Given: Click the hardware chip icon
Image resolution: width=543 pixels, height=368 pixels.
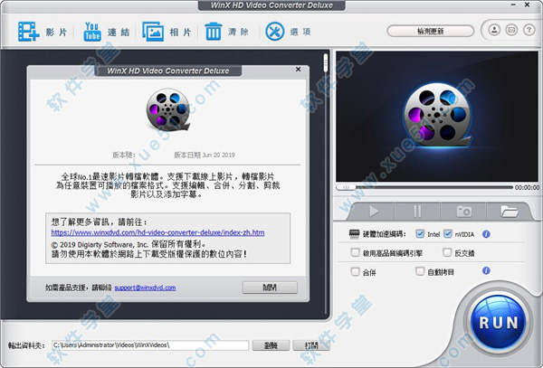Looking at the screenshot, I should tap(354, 234).
